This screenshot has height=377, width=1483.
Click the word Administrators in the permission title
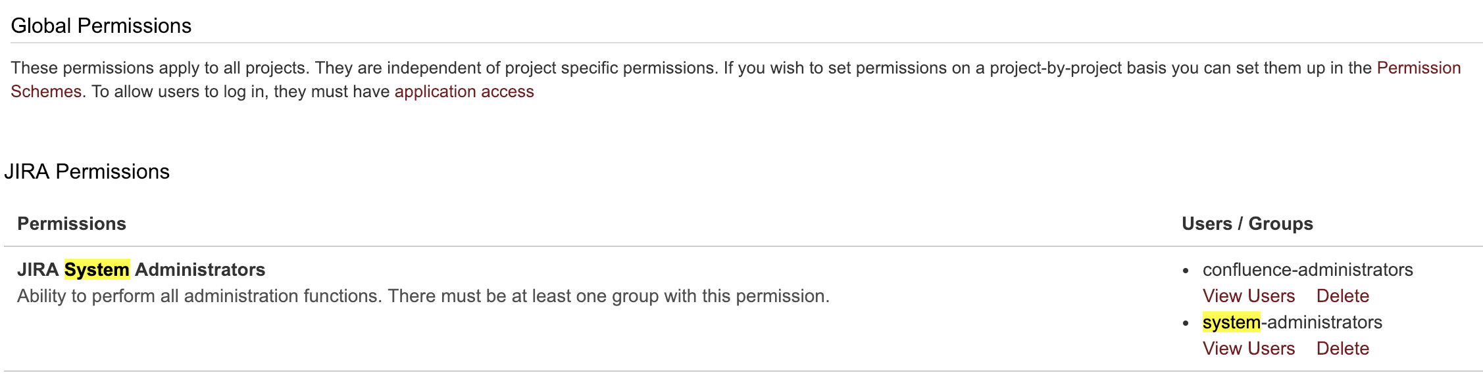(x=200, y=270)
